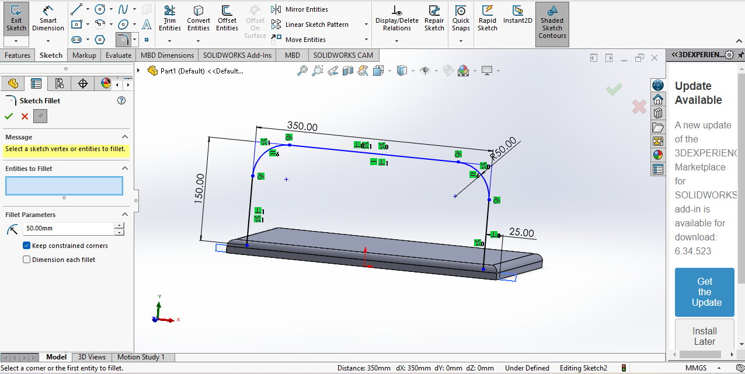Select the Straight Slot tool
Viewport: 745px width, 374px height.
point(76,40)
